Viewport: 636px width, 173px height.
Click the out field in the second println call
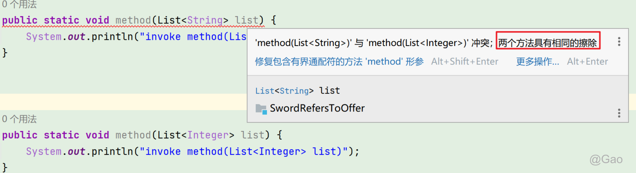[x=76, y=151]
